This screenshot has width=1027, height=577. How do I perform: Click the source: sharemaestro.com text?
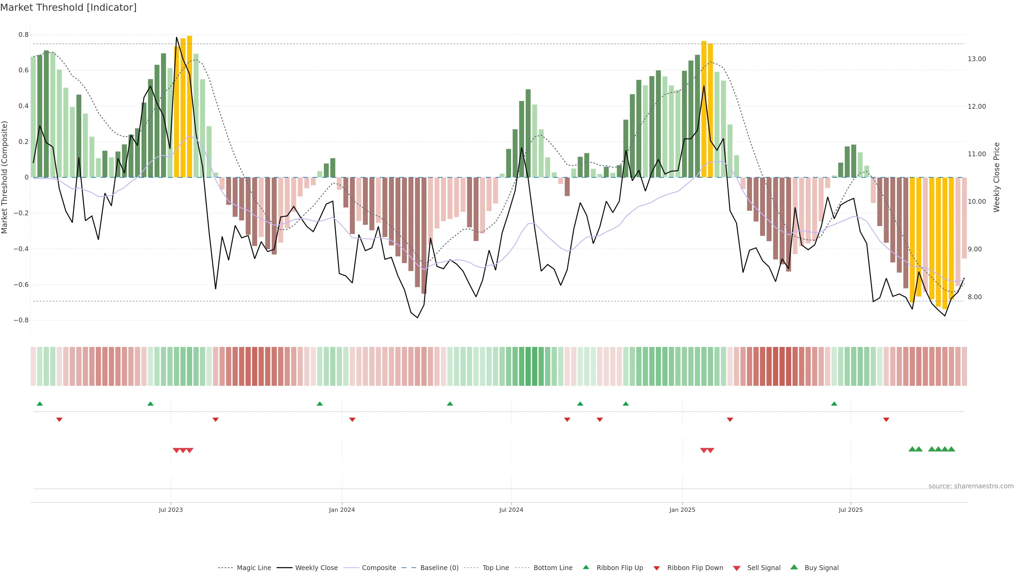971,486
